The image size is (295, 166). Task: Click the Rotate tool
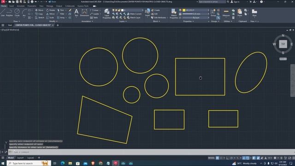pos(50,10)
